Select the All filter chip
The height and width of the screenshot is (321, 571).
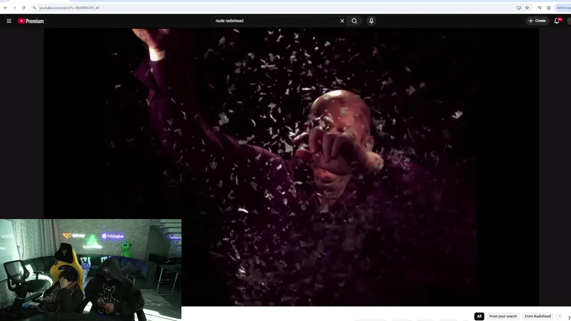coord(479,316)
